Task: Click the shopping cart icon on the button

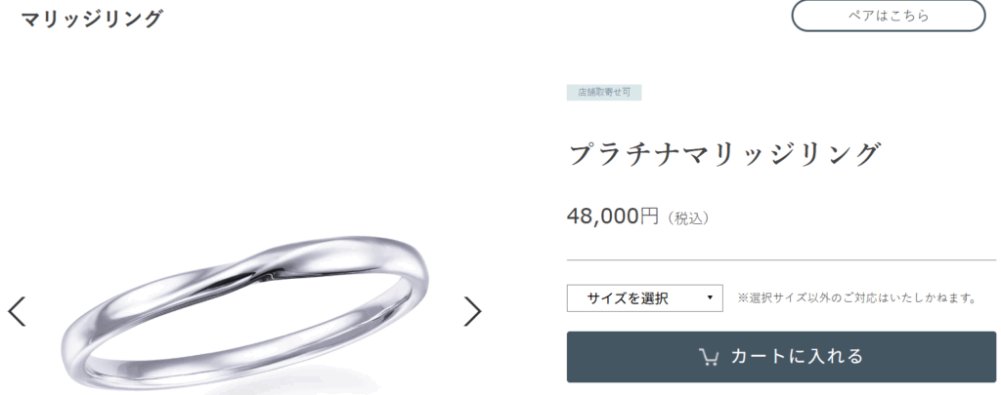Action: (709, 357)
